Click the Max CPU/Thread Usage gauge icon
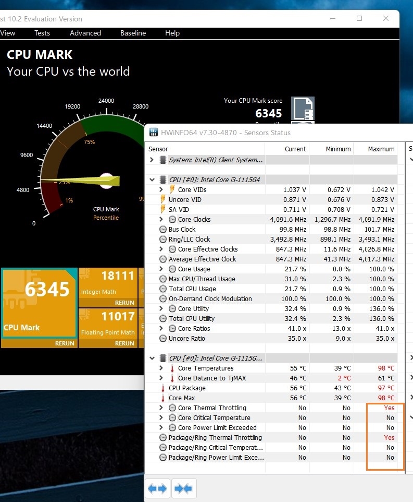Viewport: 413px width, 502px height. click(163, 279)
